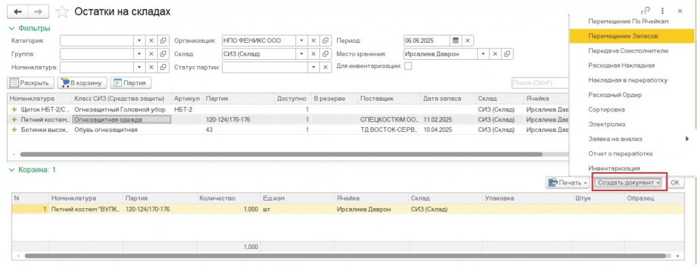Click the Создать документ button

628,182
